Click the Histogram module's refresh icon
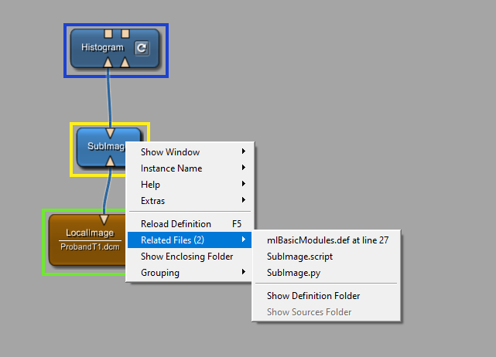The width and height of the screenshot is (496, 357). coord(141,49)
